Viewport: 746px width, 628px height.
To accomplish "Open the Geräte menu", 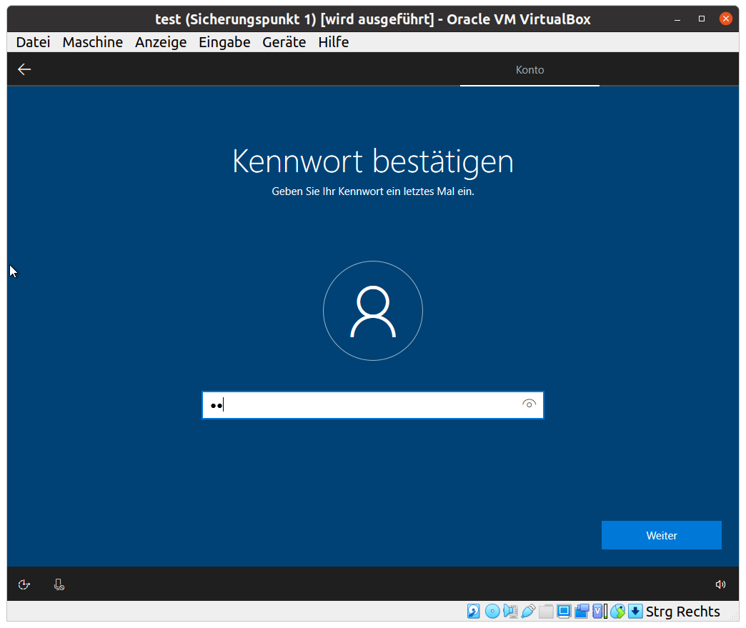I will tap(284, 42).
